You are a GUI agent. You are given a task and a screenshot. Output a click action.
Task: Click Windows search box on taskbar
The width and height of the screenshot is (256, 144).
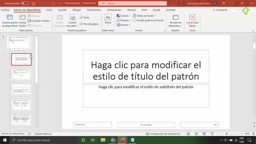[x=44, y=140]
